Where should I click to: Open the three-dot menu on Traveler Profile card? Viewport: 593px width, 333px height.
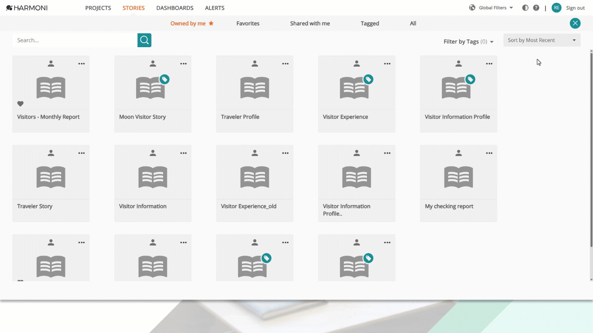(x=285, y=63)
